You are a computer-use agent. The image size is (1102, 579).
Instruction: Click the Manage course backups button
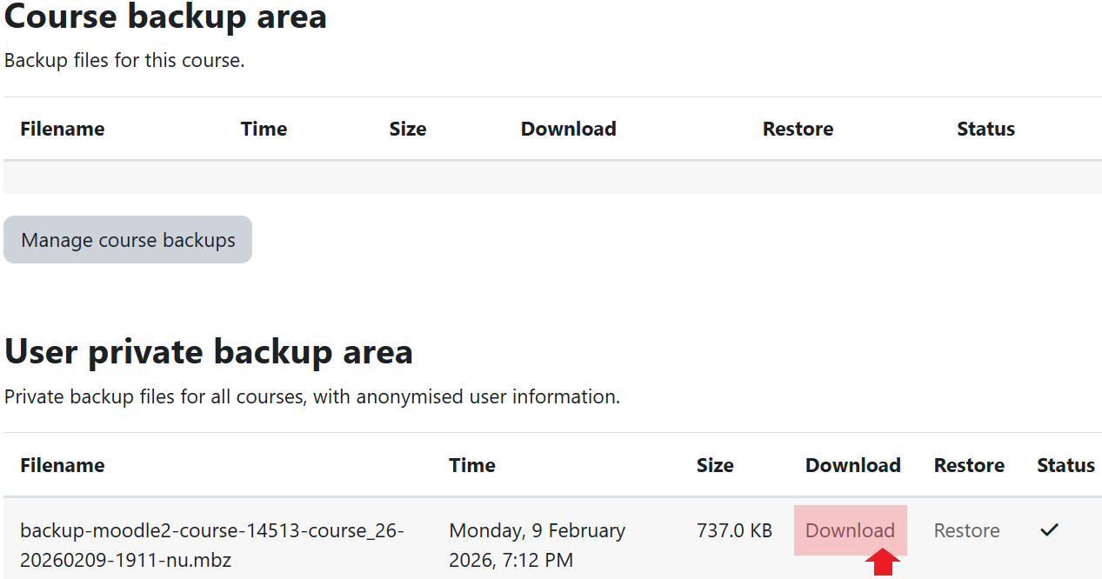127,239
